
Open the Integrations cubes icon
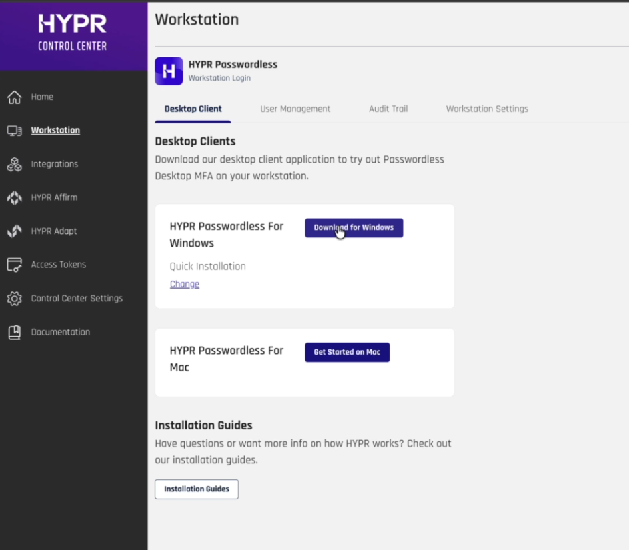(15, 165)
